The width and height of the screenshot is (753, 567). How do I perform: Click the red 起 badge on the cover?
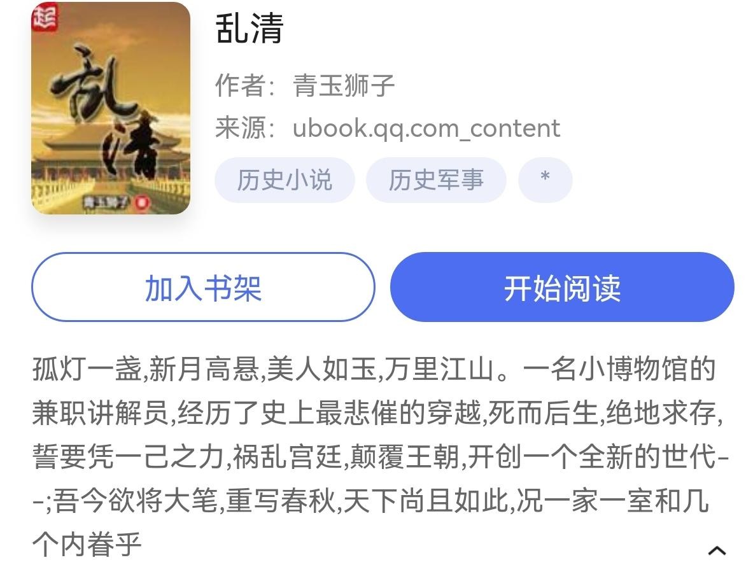point(45,18)
